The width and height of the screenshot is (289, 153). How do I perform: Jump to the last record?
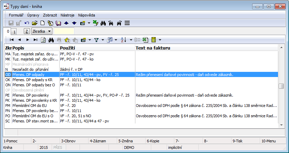[x=35, y=40]
